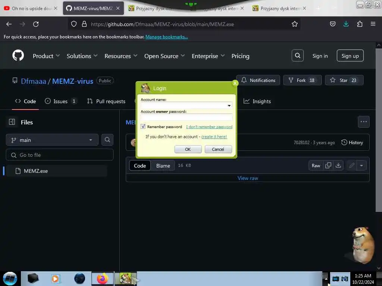Image resolution: width=382 pixels, height=286 pixels.
Task: Click the 'create it here!' link
Action: tap(214, 137)
